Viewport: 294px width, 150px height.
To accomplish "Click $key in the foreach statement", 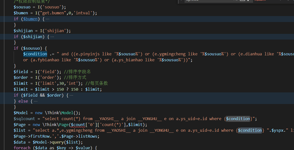I will coord(61,148).
